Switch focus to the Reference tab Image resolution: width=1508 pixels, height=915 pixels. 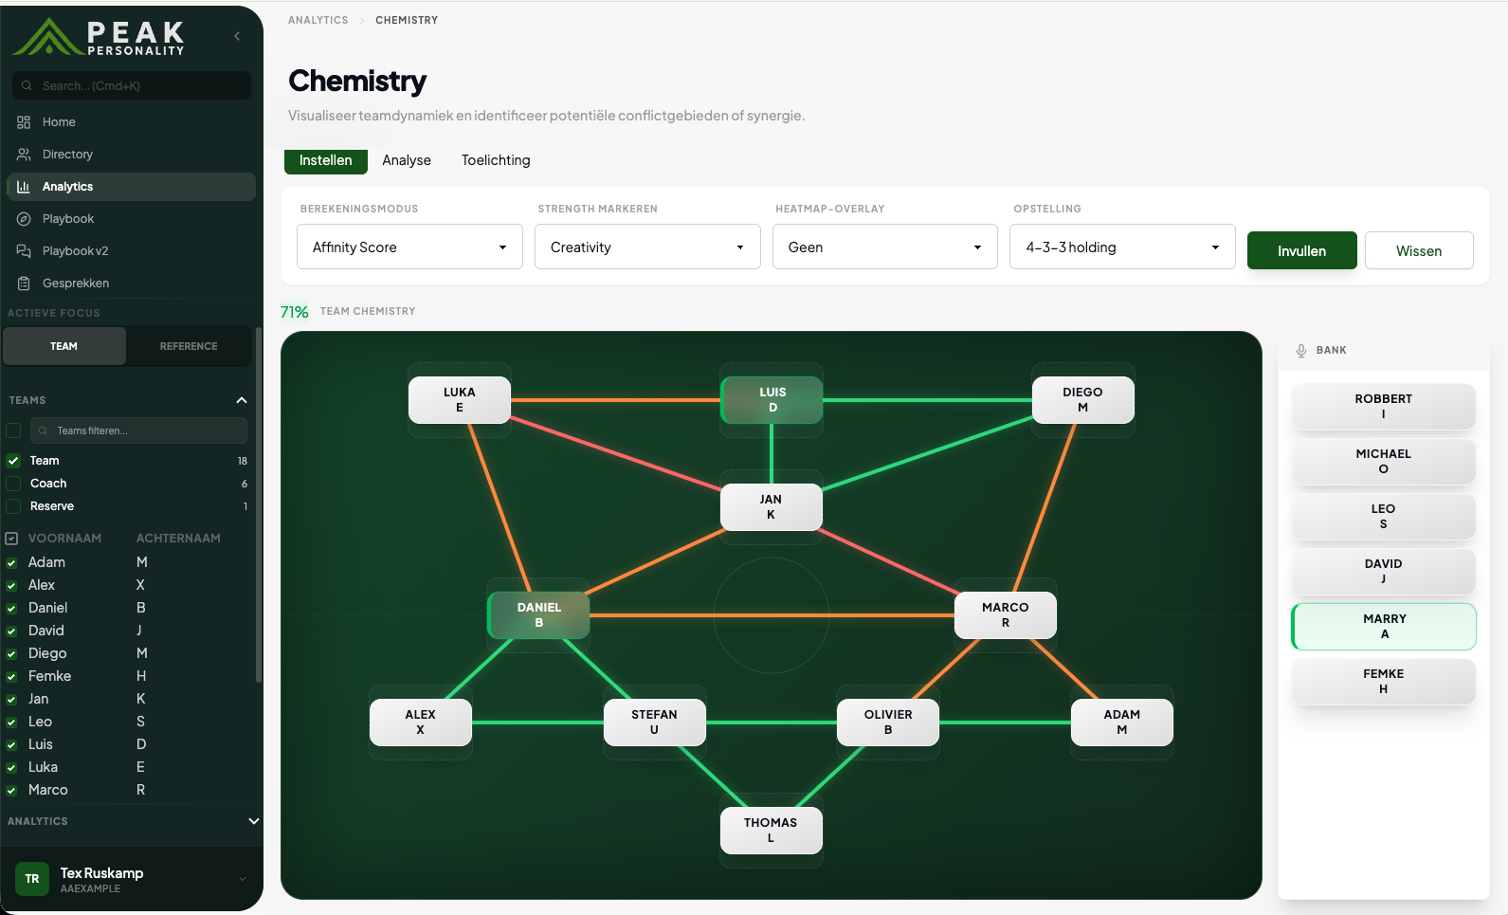[x=189, y=346]
